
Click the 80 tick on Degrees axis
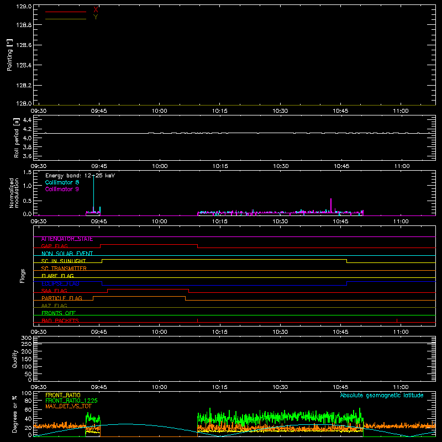click(x=28, y=401)
